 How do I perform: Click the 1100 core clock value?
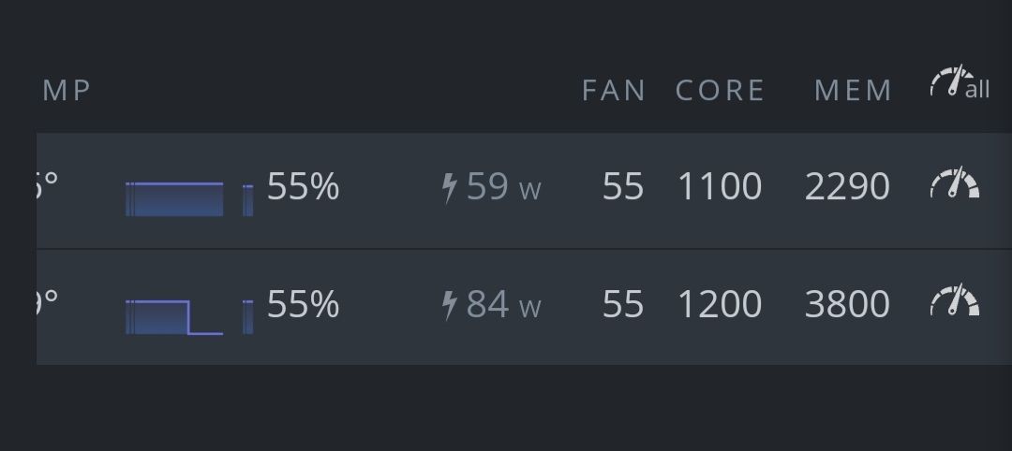coord(720,187)
